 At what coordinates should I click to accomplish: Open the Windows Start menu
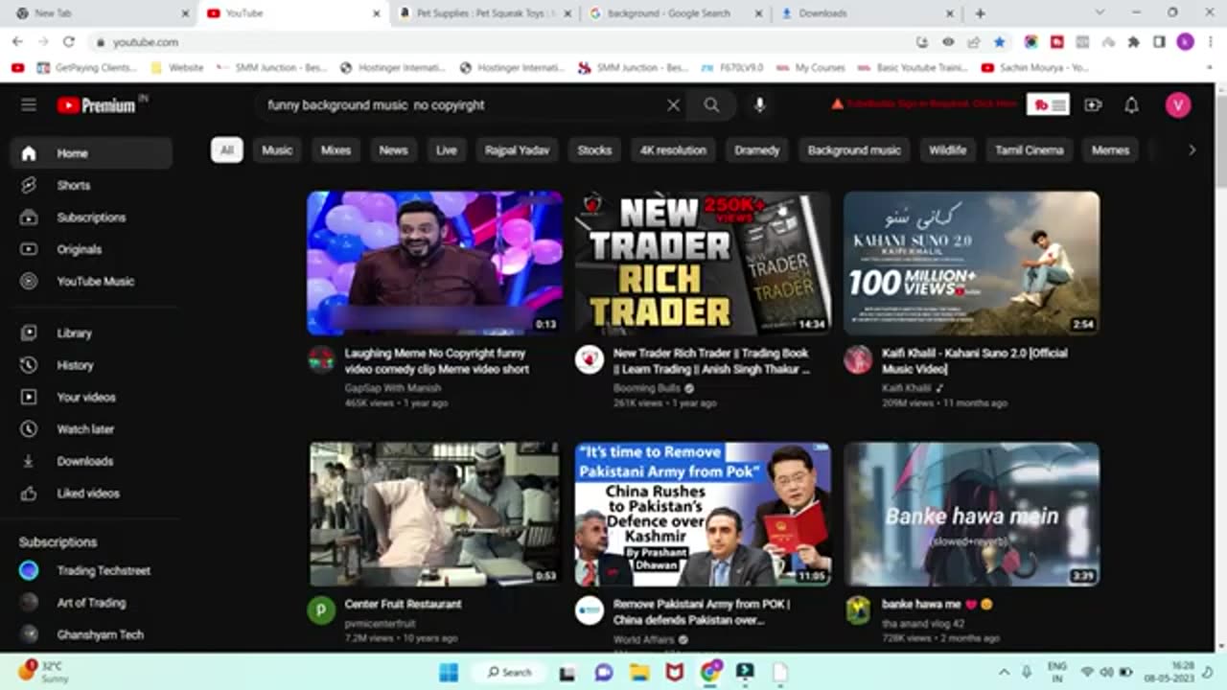[x=449, y=672]
